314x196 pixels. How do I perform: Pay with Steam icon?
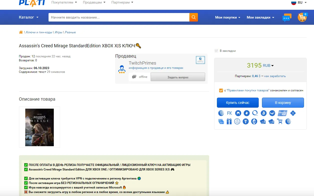[272, 113]
